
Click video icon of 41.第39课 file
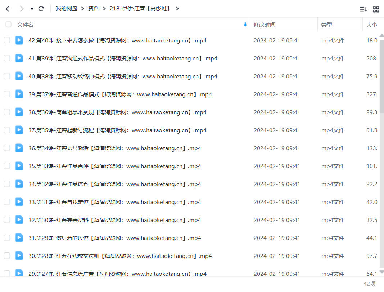(19, 58)
